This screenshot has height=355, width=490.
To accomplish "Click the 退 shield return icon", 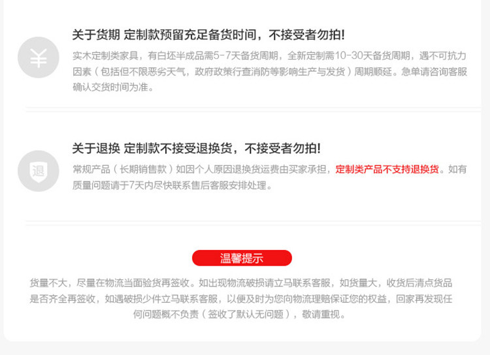I will [39, 171].
